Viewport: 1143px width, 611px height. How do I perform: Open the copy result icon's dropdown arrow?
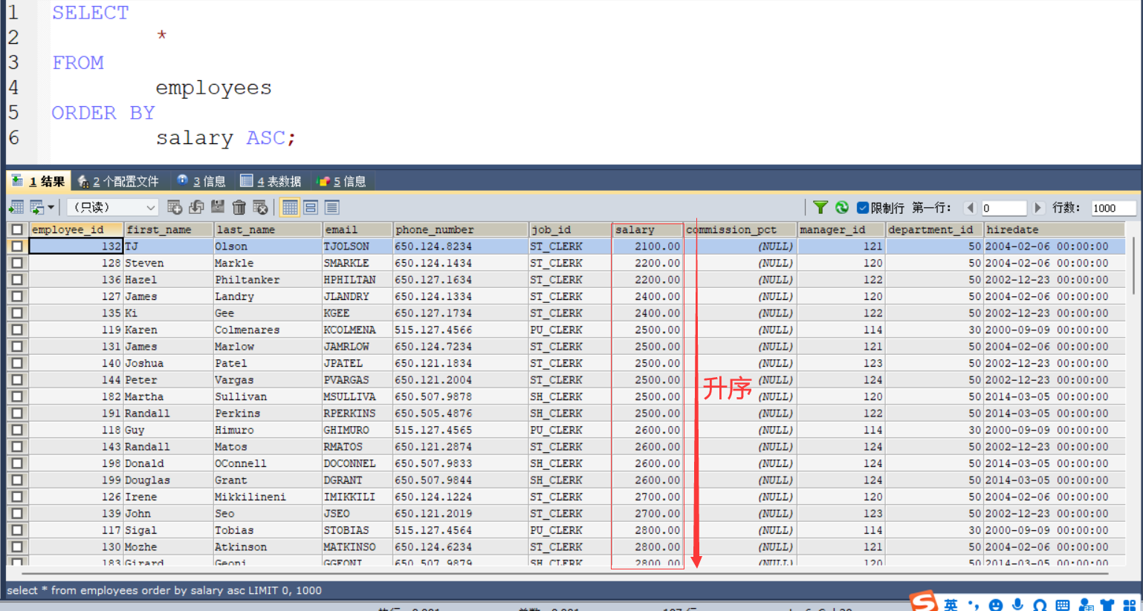point(51,207)
